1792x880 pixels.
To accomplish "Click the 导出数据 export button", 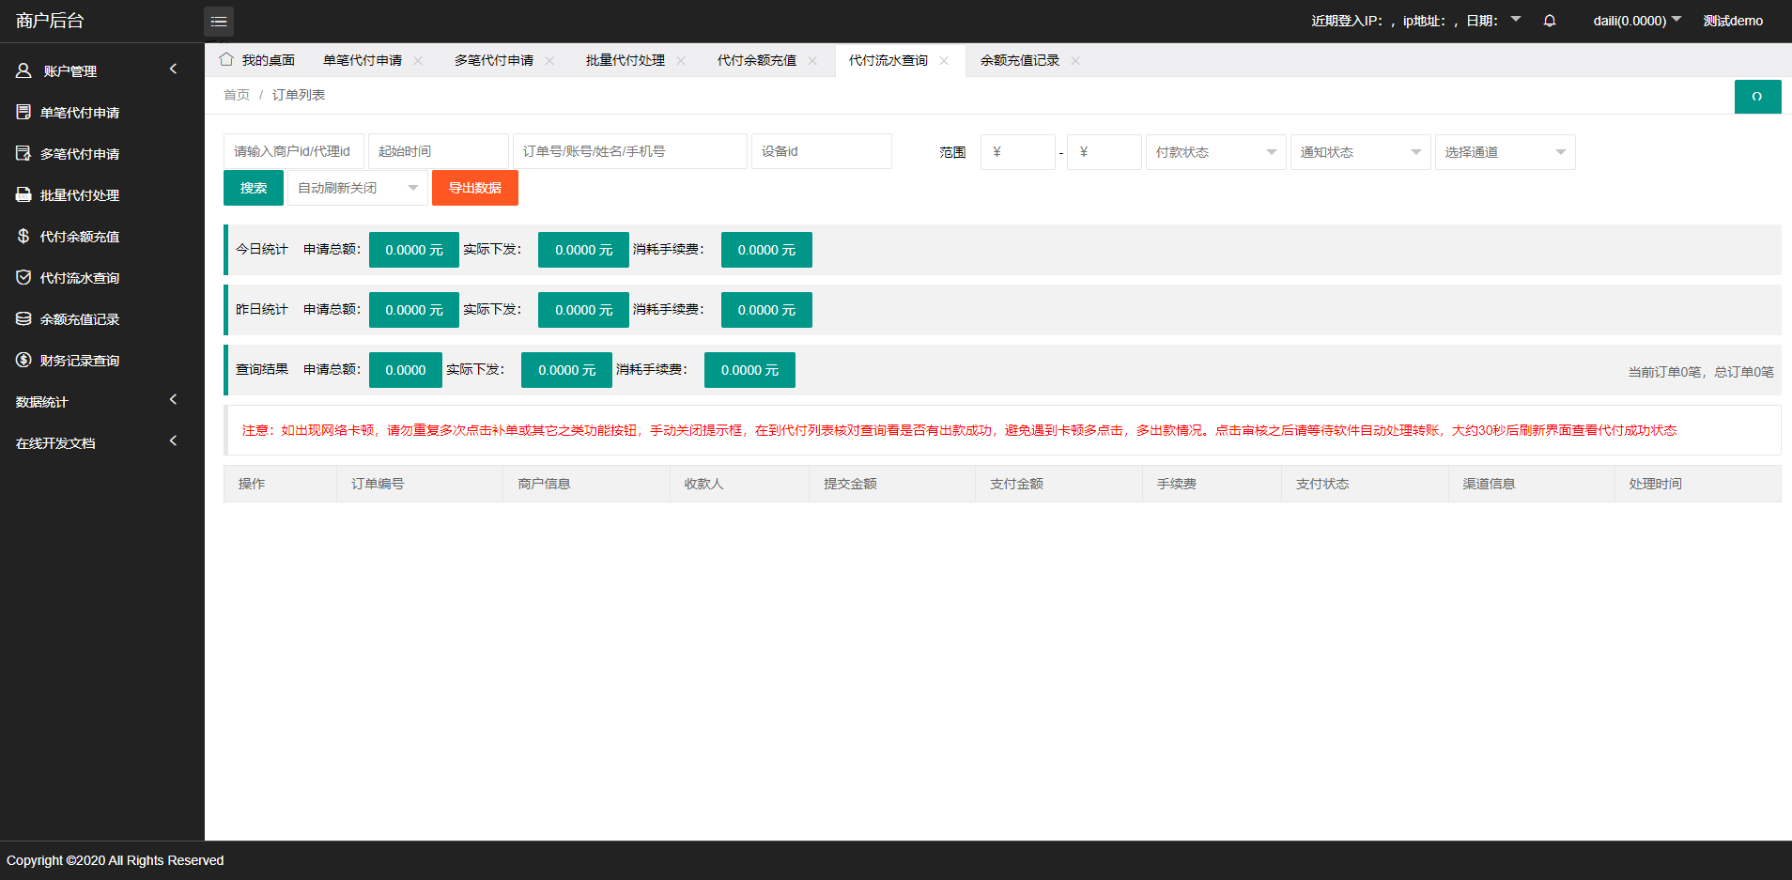I will pos(474,187).
